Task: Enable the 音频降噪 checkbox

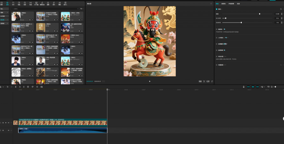Action: pyautogui.click(x=217, y=50)
